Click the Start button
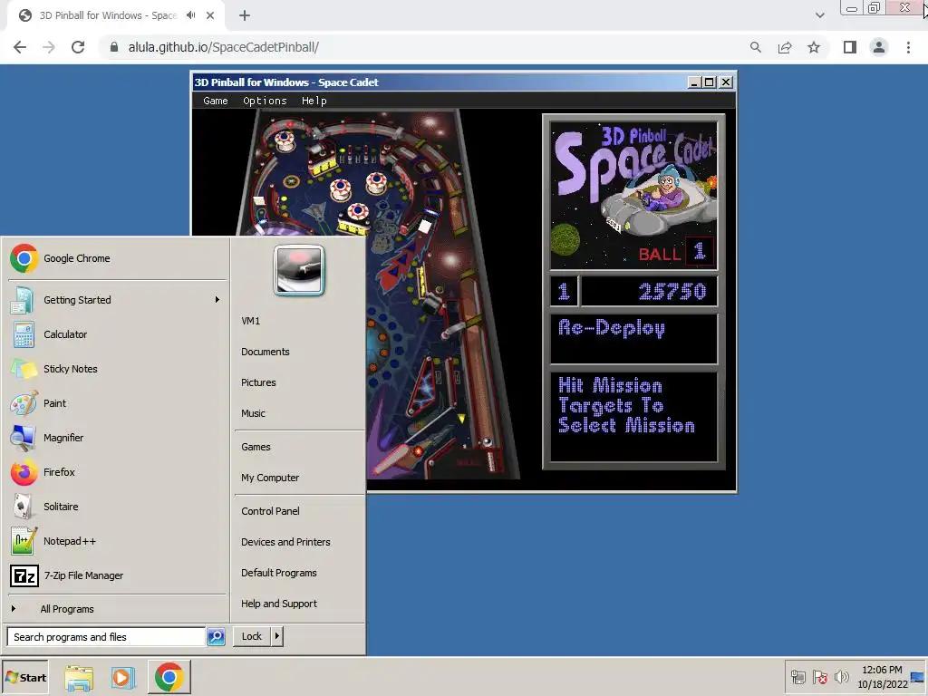This screenshot has width=928, height=696. pyautogui.click(x=25, y=678)
